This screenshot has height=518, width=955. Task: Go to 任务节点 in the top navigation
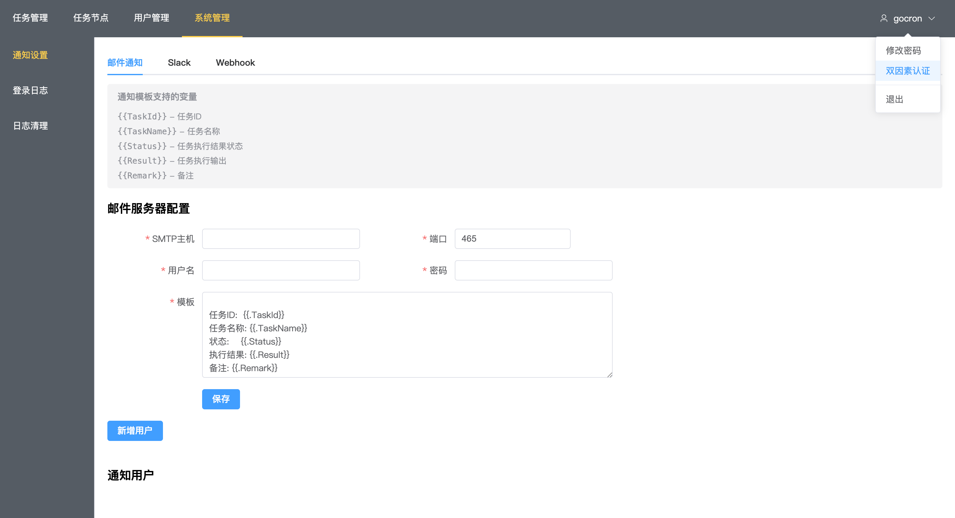(91, 18)
